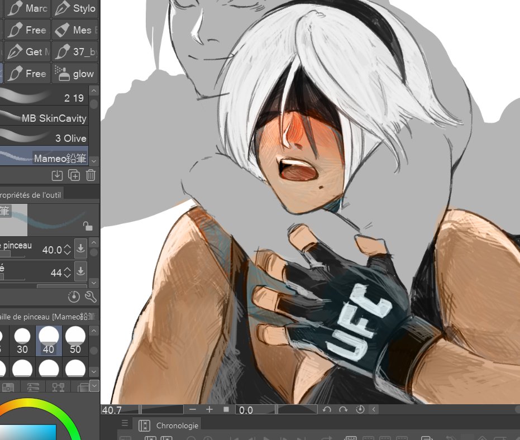Zoom in with the plus button
Image resolution: width=520 pixels, height=440 pixels.
coord(209,409)
